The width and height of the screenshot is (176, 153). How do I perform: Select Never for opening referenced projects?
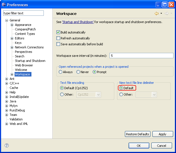tap(78, 72)
